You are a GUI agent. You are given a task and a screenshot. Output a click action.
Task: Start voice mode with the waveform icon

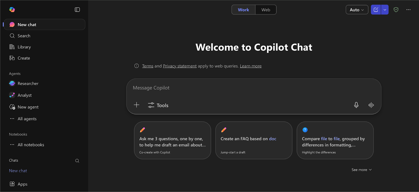371,105
